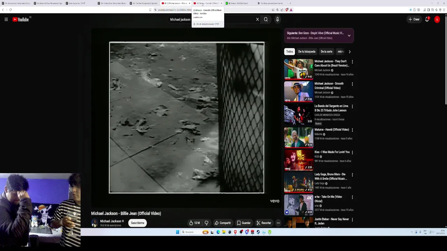Go to YouTube home via logo

click(21, 20)
